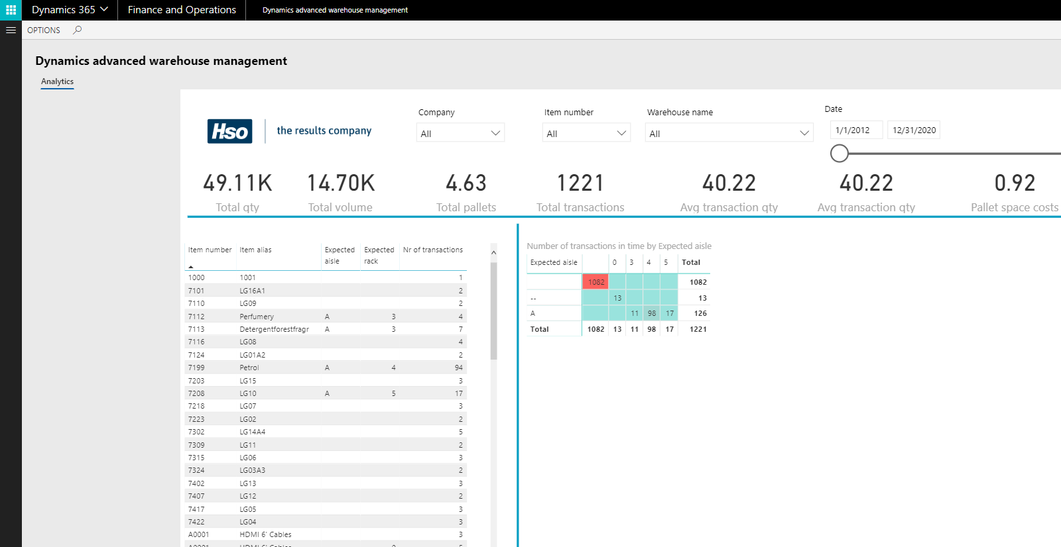Click the date range slider handle
The height and width of the screenshot is (547, 1061).
click(x=840, y=154)
